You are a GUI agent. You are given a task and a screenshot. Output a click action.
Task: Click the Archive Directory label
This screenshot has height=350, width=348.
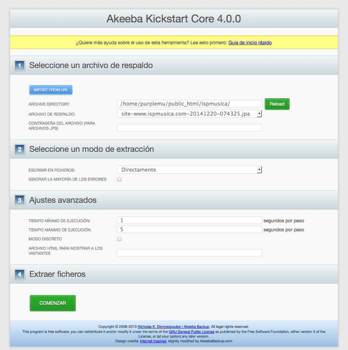pyautogui.click(x=49, y=104)
